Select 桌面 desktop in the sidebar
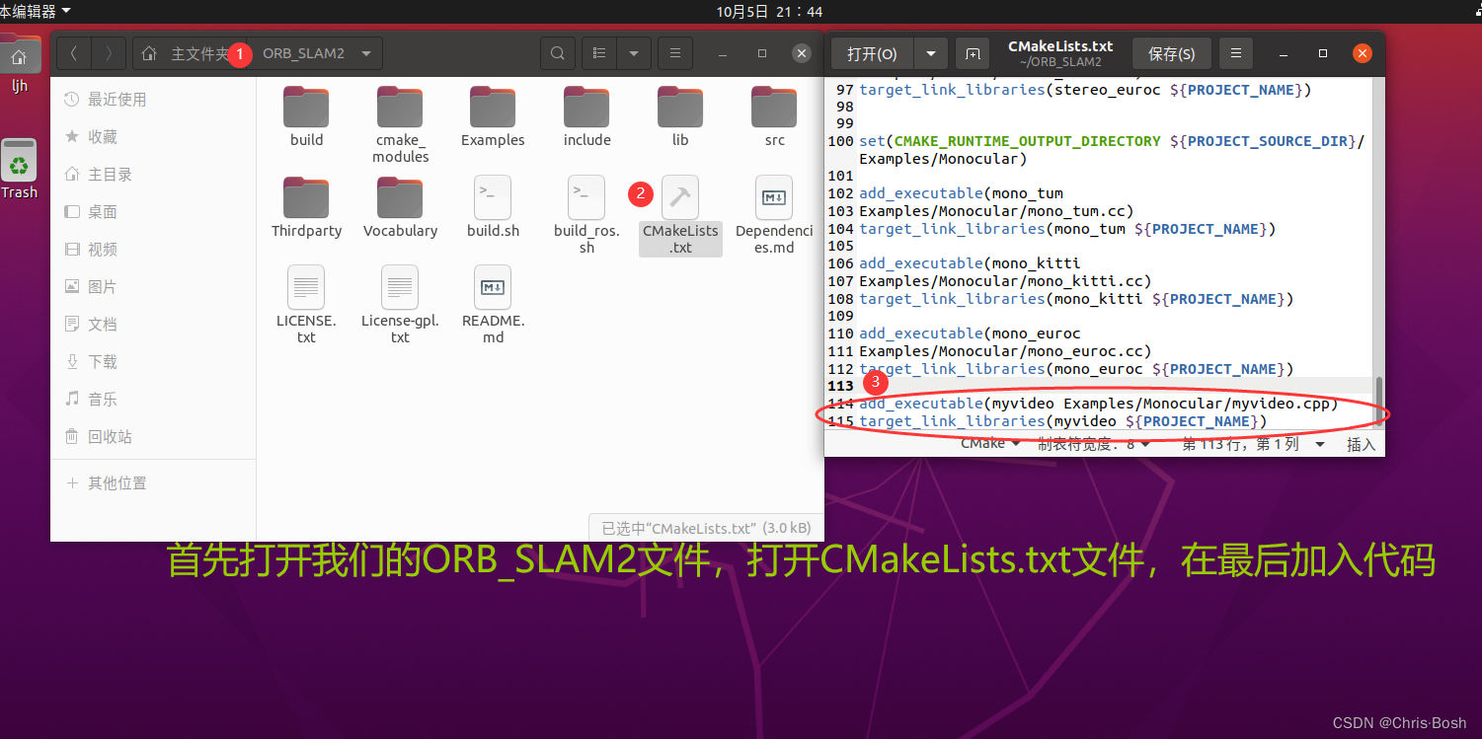This screenshot has width=1482, height=739. pyautogui.click(x=153, y=211)
